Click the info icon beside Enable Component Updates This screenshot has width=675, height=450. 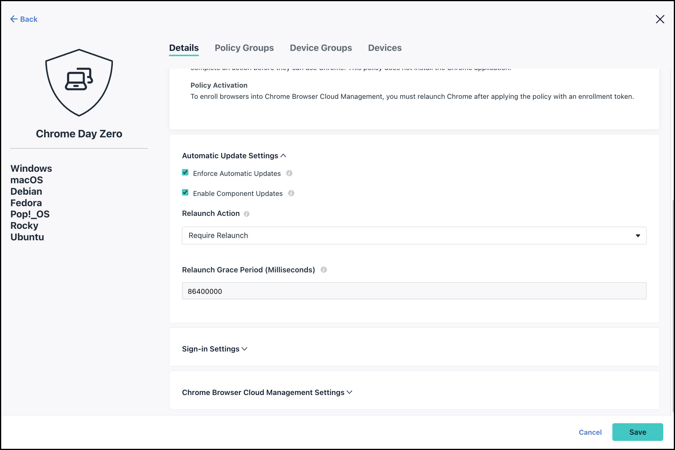[291, 193]
